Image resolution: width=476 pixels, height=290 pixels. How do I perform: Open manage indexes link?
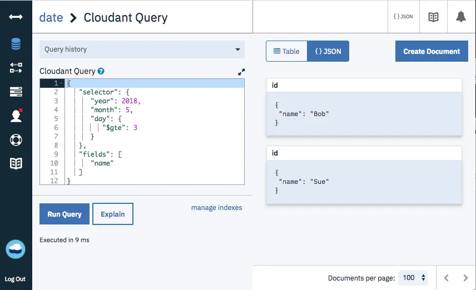(x=217, y=207)
